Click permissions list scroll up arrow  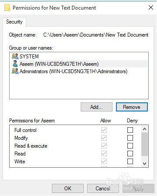[x=144, y=129]
